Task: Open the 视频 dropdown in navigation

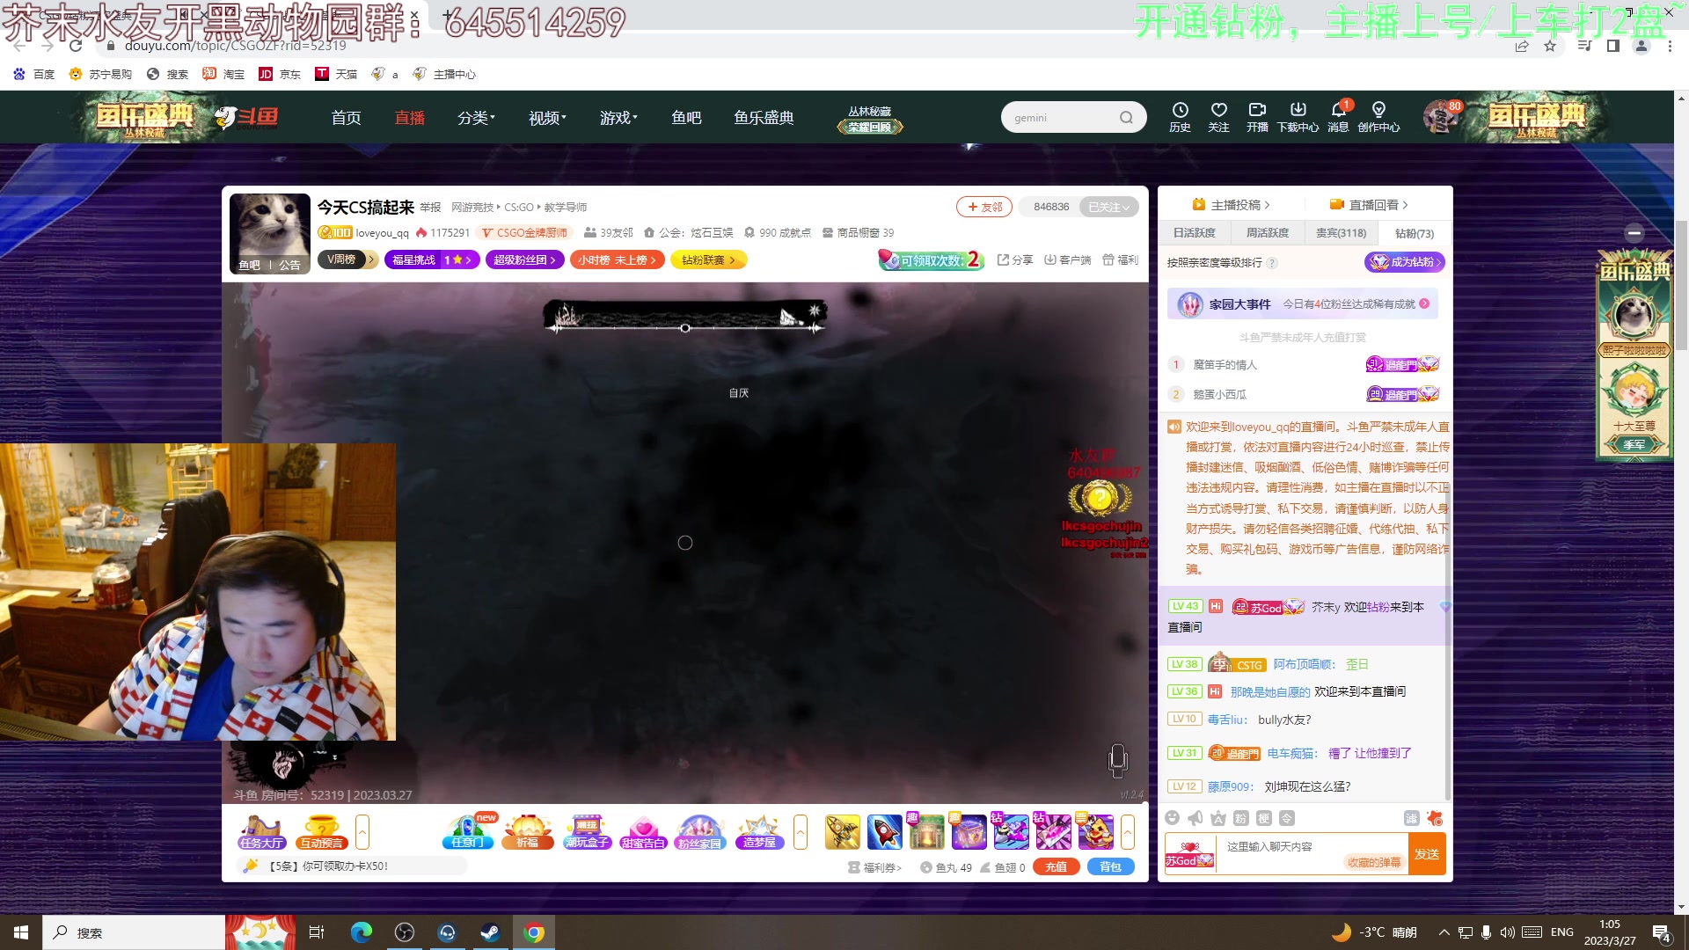Action: pyautogui.click(x=547, y=118)
